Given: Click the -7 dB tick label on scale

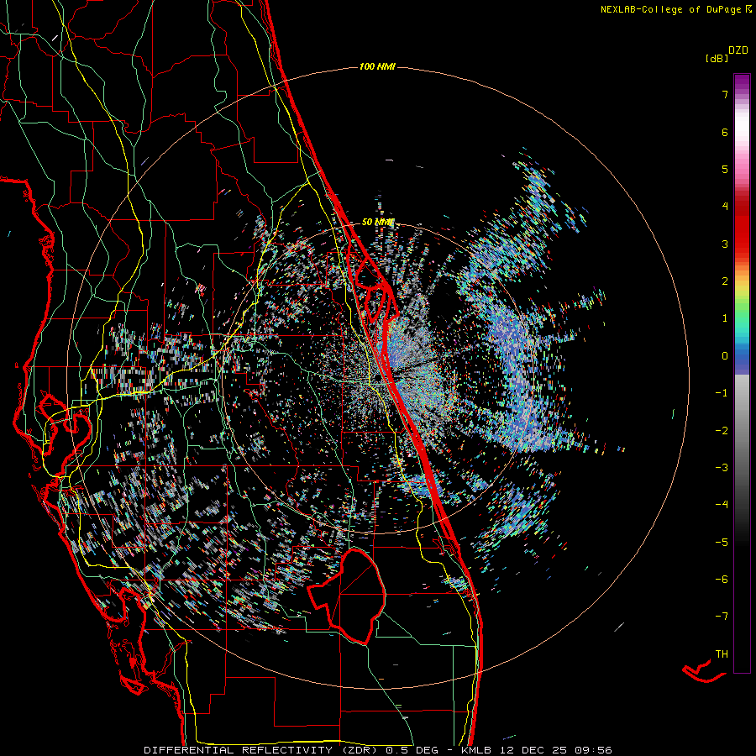Looking at the screenshot, I should coord(722,617).
